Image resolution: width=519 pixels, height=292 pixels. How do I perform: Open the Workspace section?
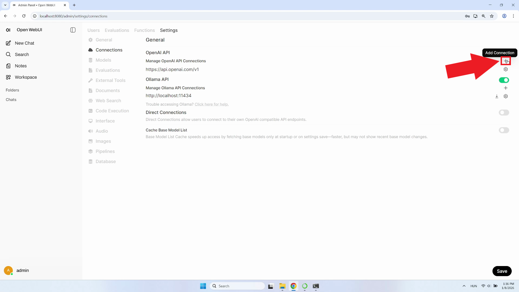(26, 77)
